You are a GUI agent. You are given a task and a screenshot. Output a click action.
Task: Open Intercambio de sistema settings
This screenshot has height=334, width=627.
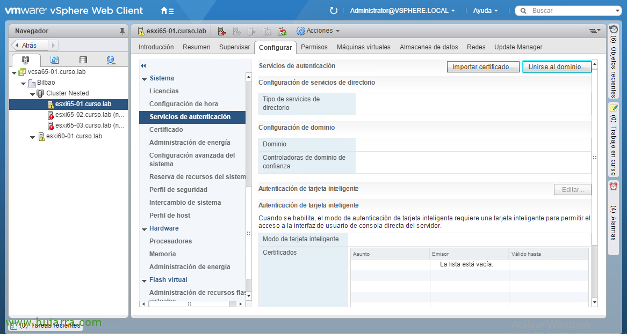pos(185,202)
